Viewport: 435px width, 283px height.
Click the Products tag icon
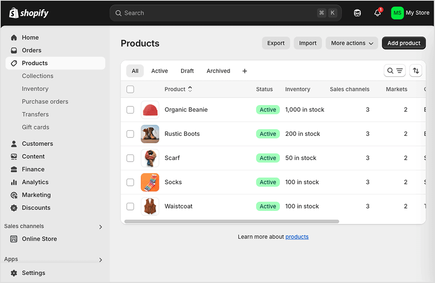[x=14, y=63]
